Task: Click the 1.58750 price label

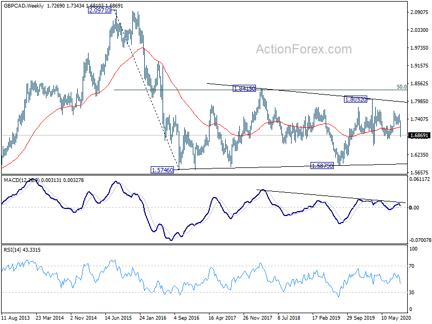Action: pos(322,166)
